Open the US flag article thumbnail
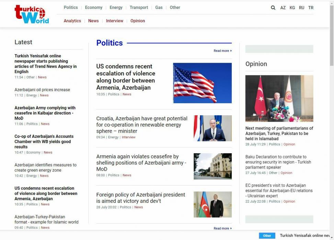The image size is (334, 240). pos(202,83)
